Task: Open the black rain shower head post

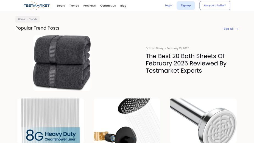Action: [127, 121]
